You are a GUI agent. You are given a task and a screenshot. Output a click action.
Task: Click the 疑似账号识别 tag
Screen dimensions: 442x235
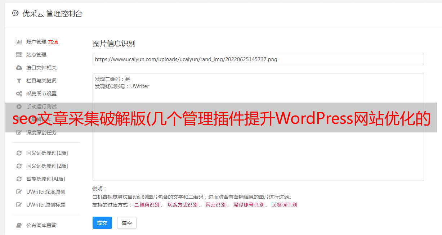249,205
